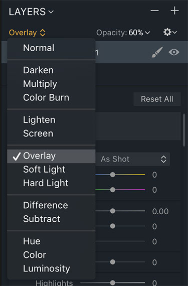Click the Reset All button
The height and width of the screenshot is (286, 188).
(x=157, y=99)
